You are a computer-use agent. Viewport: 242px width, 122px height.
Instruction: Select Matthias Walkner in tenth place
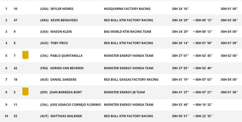(x=66, y=116)
